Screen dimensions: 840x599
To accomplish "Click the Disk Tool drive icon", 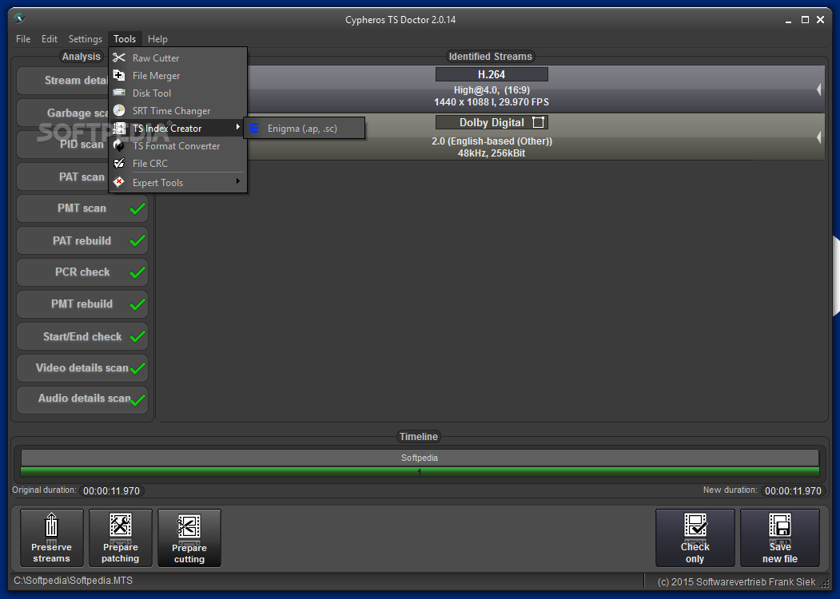I will (x=119, y=93).
